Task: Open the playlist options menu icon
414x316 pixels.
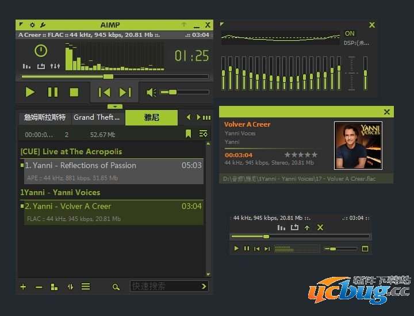Action: tap(203, 134)
